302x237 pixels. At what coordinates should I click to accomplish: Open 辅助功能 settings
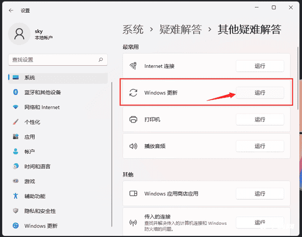point(58,196)
